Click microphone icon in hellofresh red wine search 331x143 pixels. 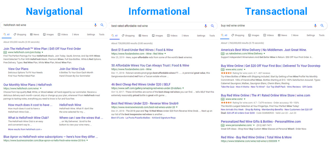pos(95,25)
